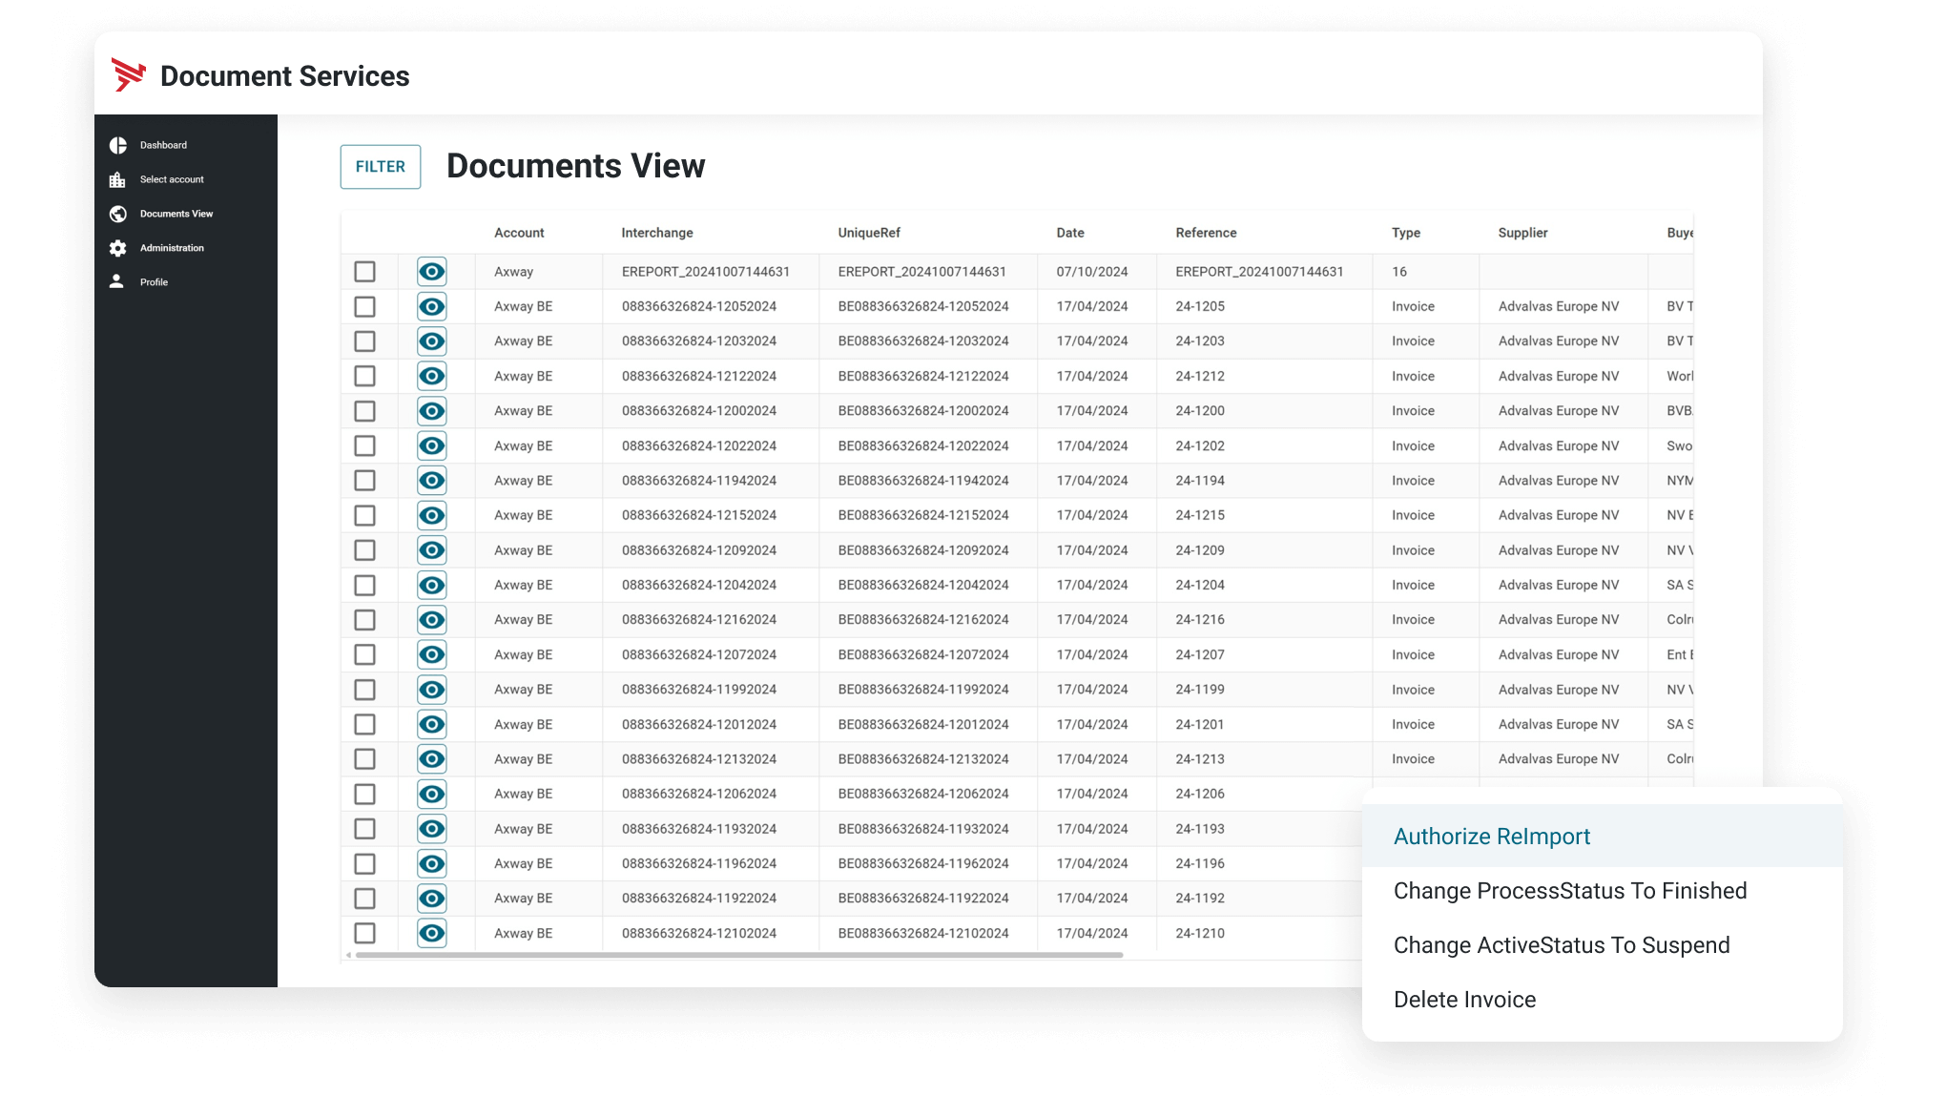Select Change ProcessStatus To Finished
The height and width of the screenshot is (1096, 1946).
point(1569,891)
